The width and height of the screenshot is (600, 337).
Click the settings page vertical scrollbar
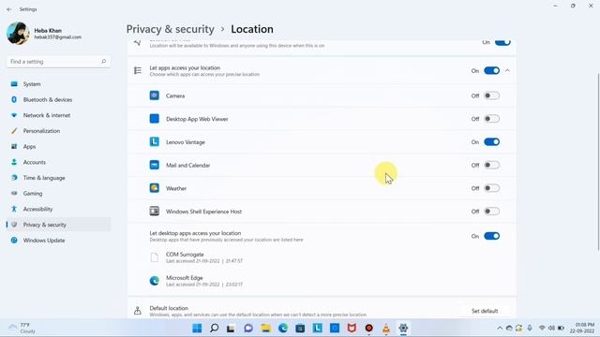[598, 162]
